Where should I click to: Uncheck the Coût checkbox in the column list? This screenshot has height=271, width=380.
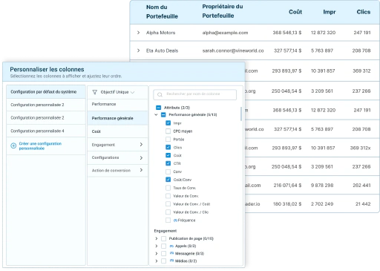168,155
